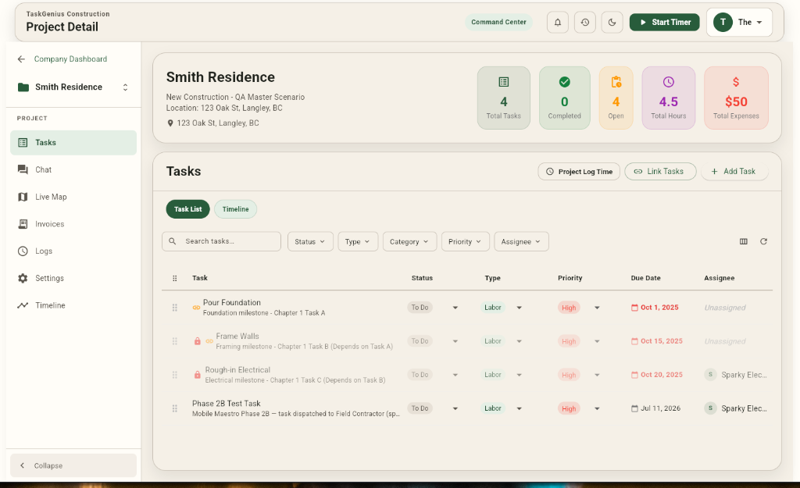The image size is (800, 488).
Task: Open the Category filter dropdown
Action: (409, 242)
